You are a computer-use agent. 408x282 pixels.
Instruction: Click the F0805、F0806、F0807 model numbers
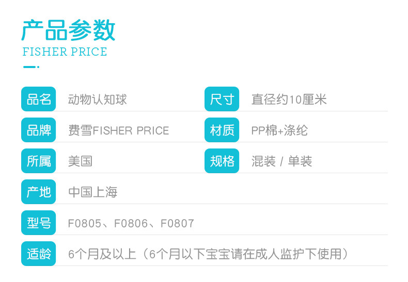tap(131, 223)
